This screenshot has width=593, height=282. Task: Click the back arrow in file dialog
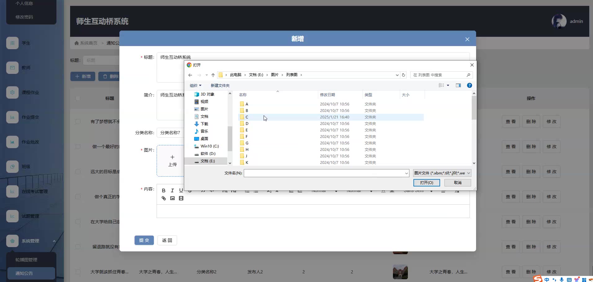point(190,75)
